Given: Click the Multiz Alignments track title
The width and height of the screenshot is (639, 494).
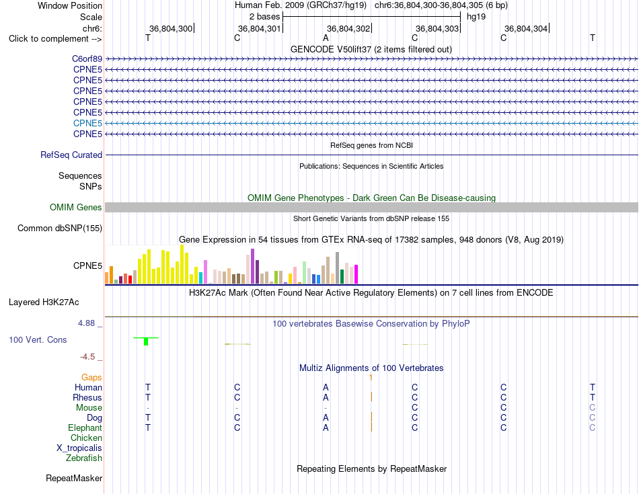Looking at the screenshot, I should tap(371, 368).
